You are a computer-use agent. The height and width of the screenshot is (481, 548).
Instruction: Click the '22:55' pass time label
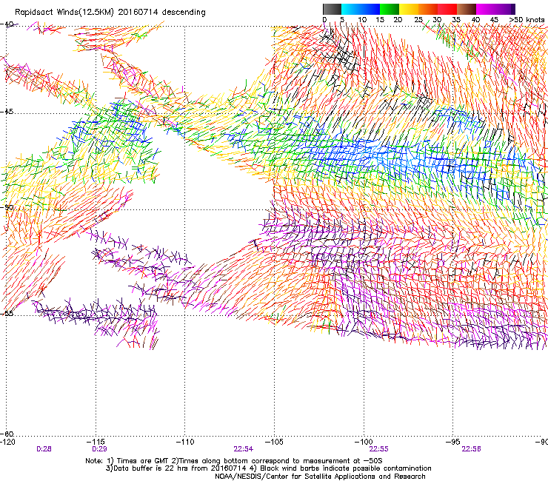[379, 449]
